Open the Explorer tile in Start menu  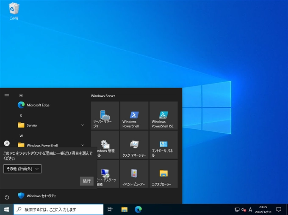tap(163, 174)
